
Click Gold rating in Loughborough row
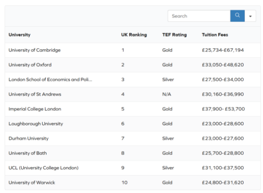[167, 124]
